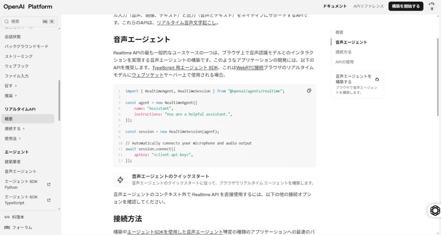Click the sidebar scroll-up arrow
This screenshot has height=235, width=441.
click(x=59, y=28)
